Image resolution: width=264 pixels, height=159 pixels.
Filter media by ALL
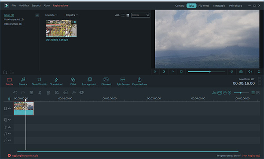(117, 15)
